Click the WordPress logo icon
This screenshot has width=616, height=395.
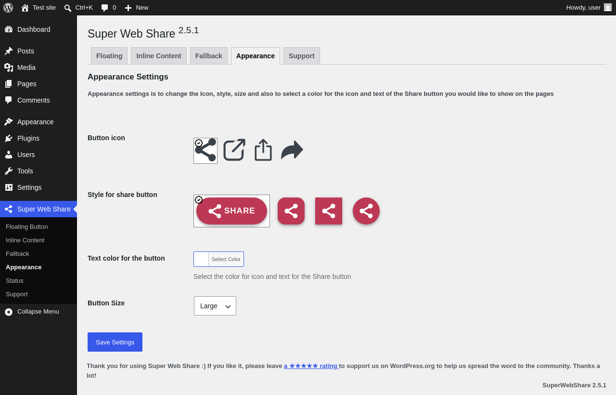pyautogui.click(x=8, y=8)
